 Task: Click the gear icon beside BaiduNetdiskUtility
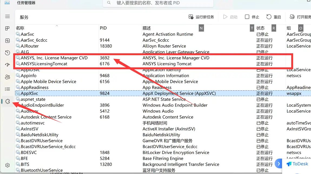click(18, 134)
